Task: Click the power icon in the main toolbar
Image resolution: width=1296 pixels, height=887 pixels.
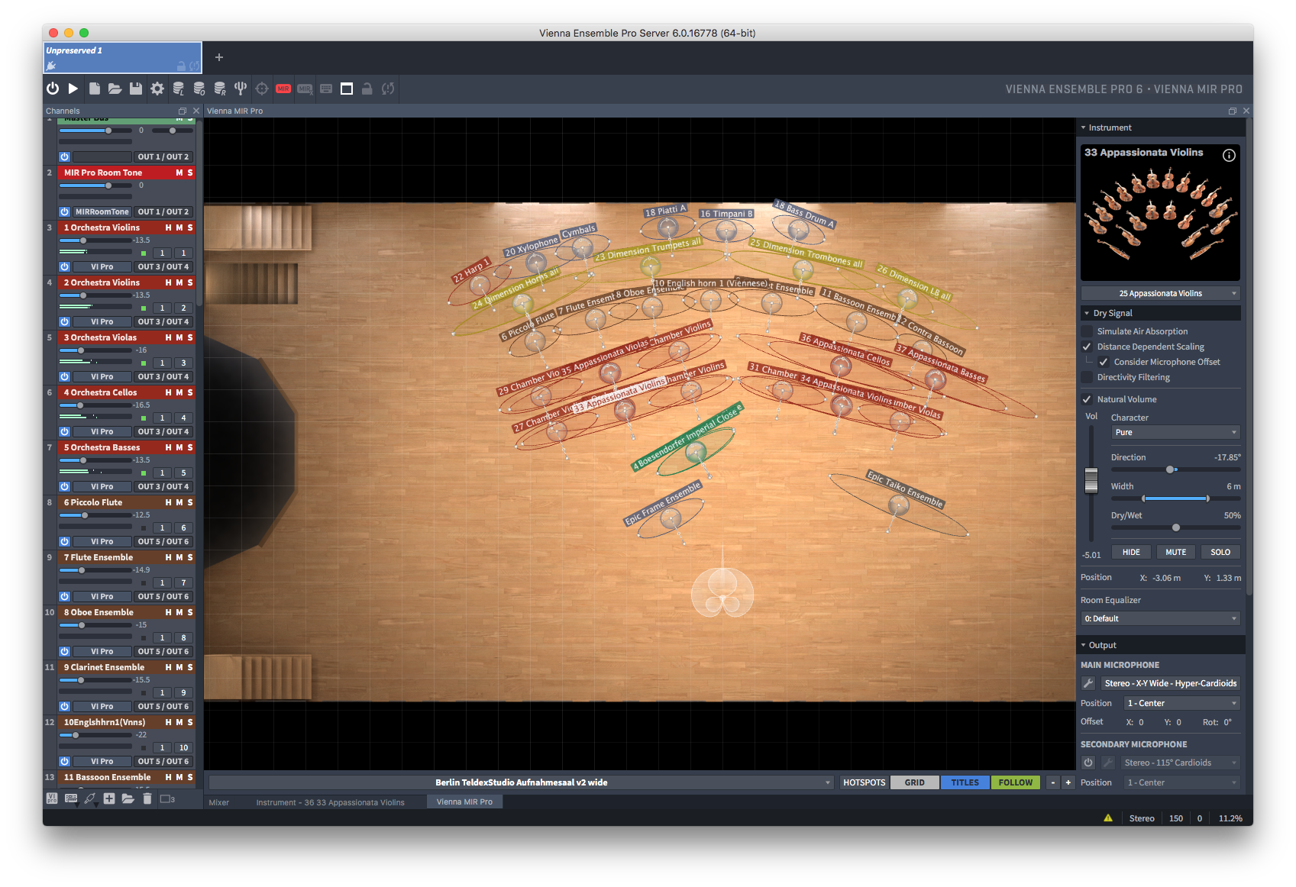Action: point(52,89)
